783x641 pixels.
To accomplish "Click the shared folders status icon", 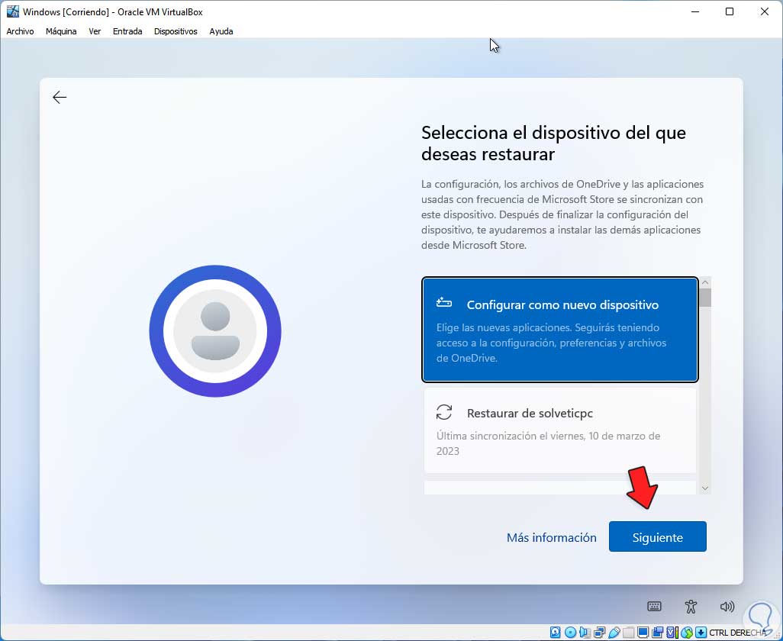I will 628,633.
